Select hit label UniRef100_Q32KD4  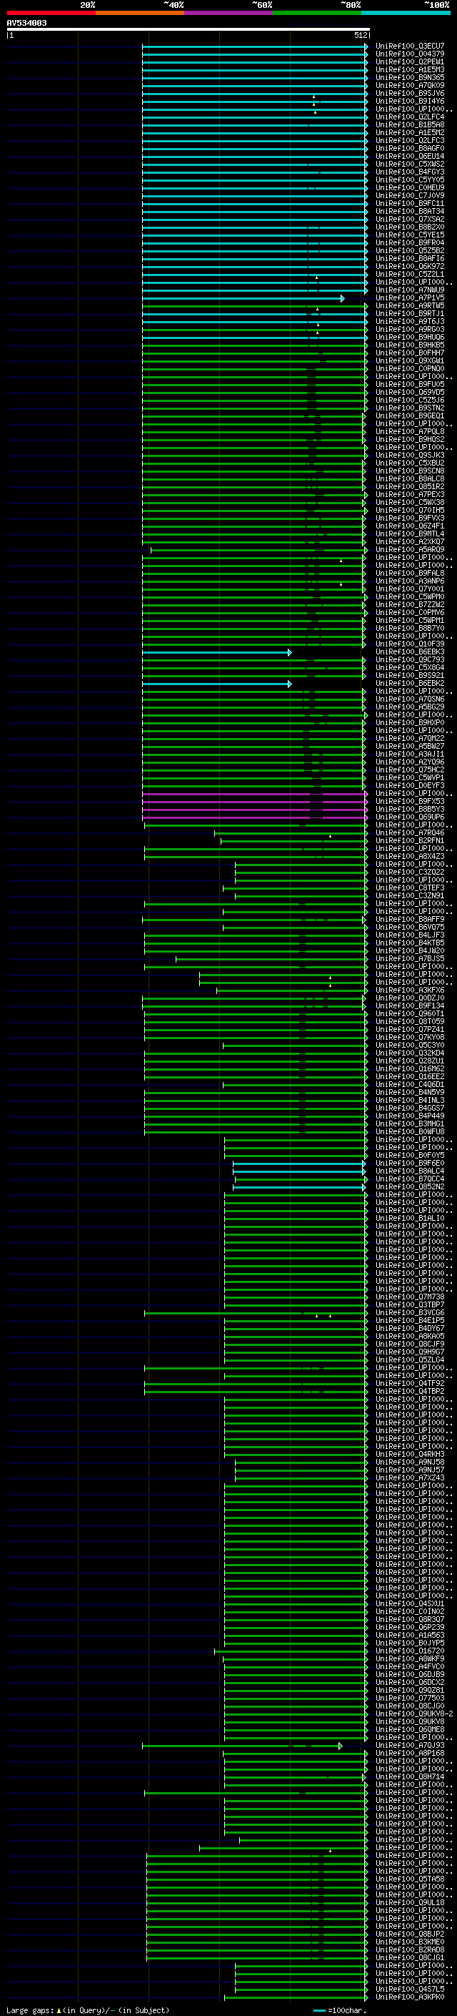[409, 1053]
